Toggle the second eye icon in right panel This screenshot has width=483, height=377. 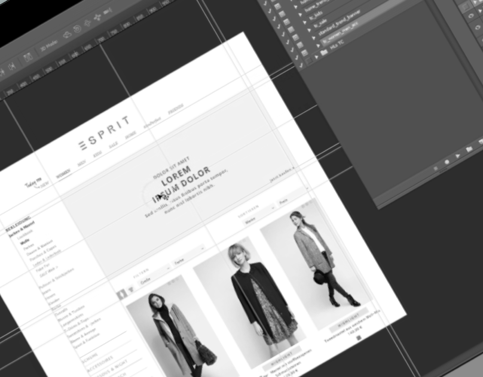point(478,27)
